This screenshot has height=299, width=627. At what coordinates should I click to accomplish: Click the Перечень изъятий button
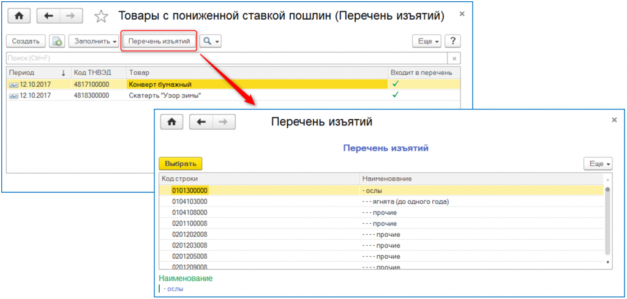pyautogui.click(x=159, y=42)
